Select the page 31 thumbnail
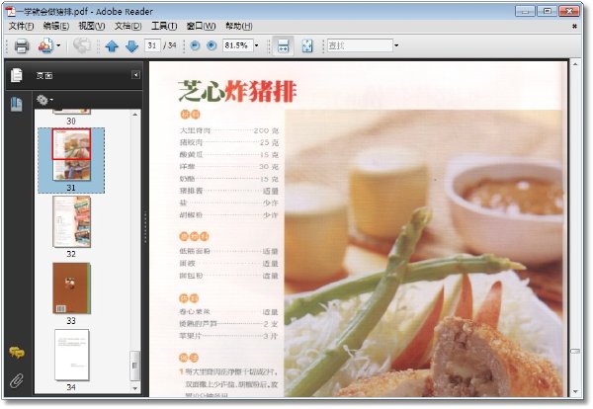Image resolution: width=593 pixels, height=409 pixels. click(x=71, y=154)
